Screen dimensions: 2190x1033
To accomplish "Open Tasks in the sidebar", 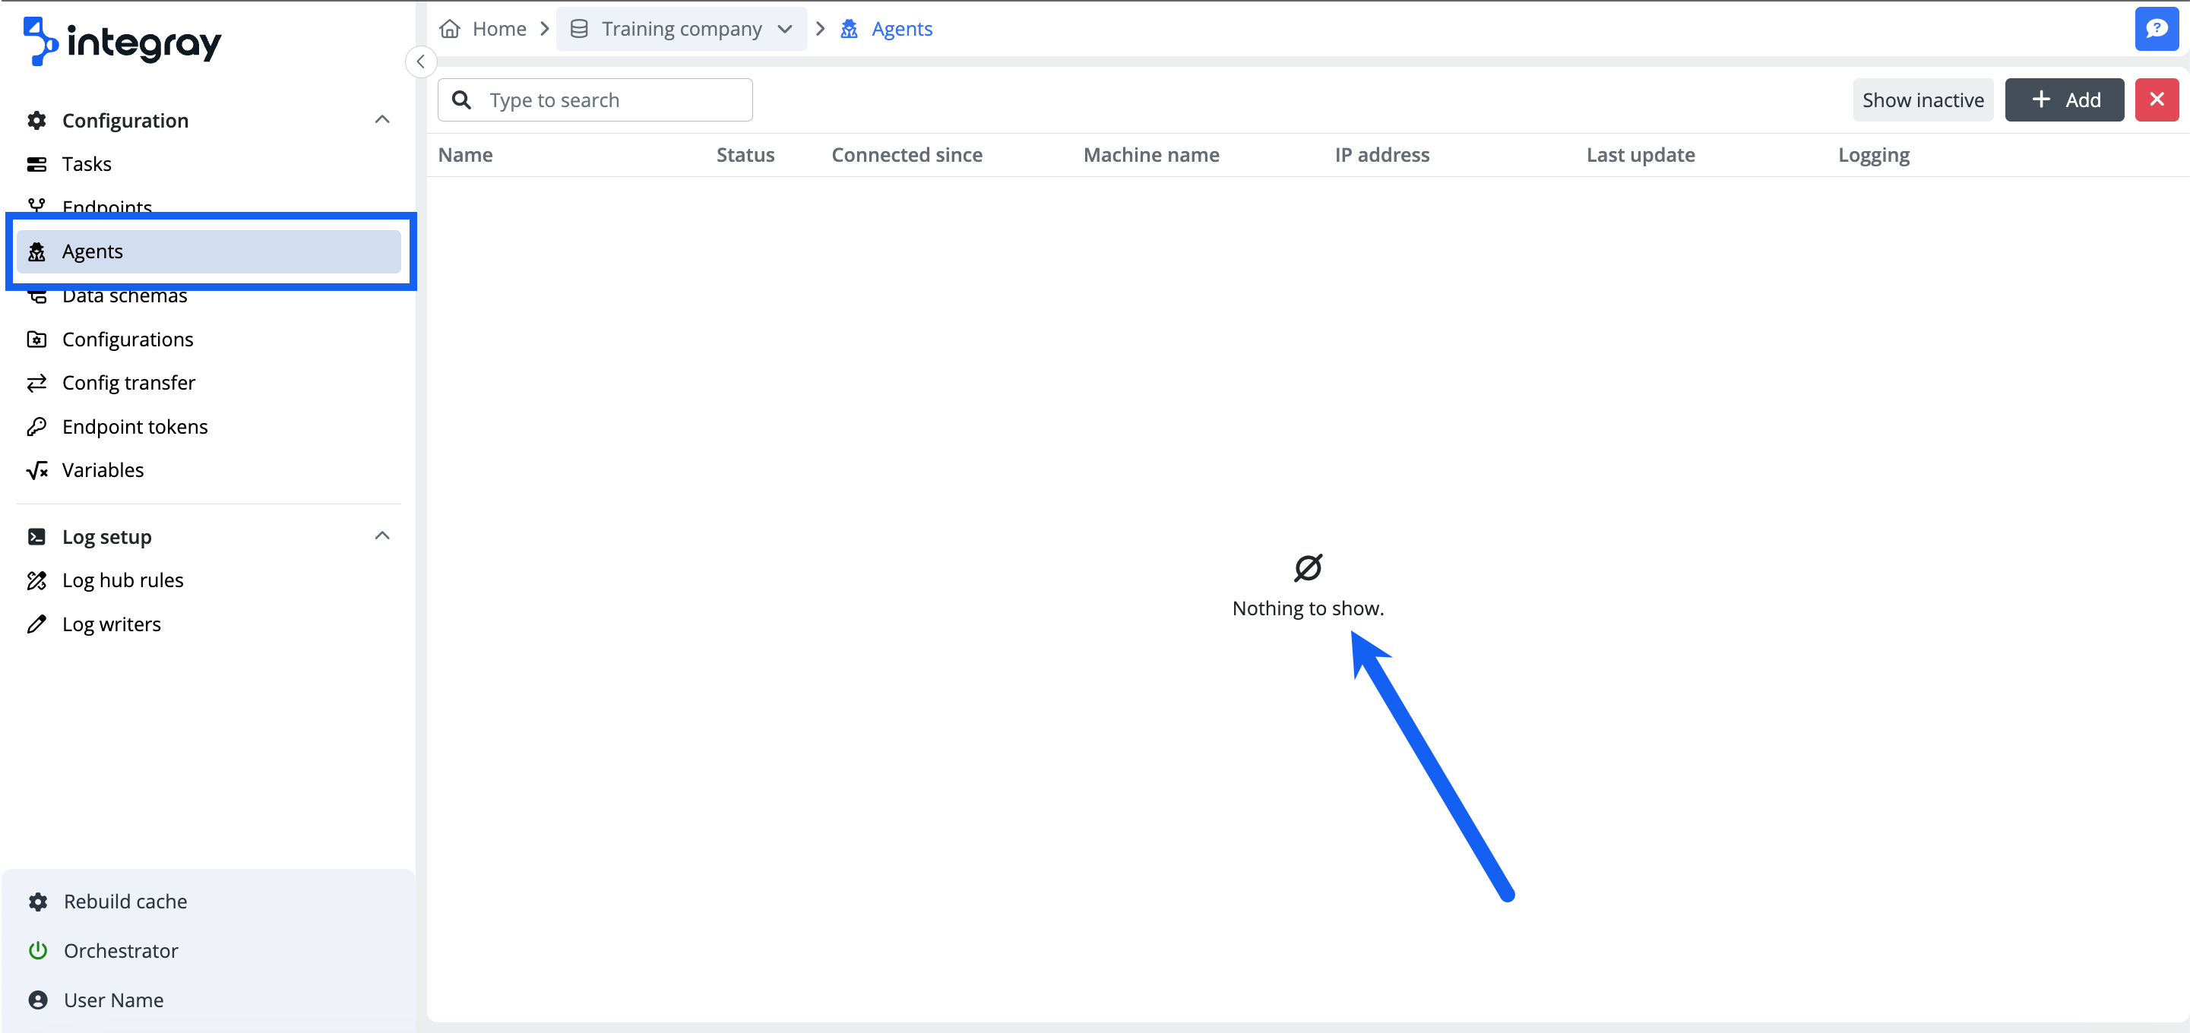I will [x=87, y=164].
